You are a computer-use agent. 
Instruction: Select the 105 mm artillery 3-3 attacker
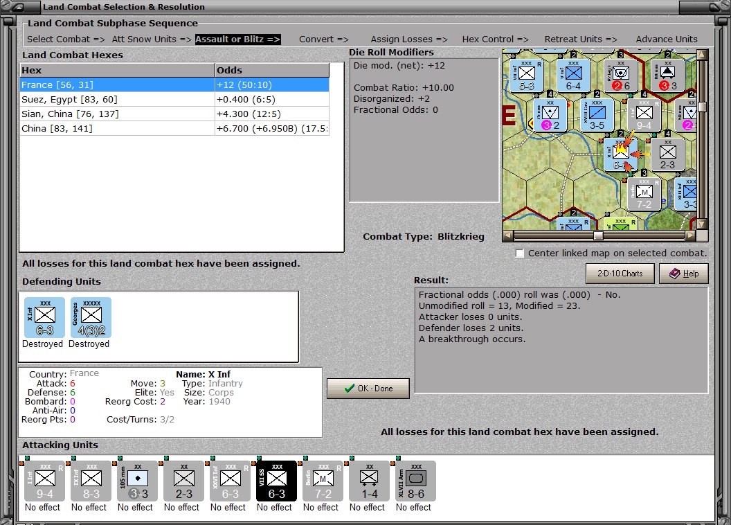pyautogui.click(x=137, y=481)
